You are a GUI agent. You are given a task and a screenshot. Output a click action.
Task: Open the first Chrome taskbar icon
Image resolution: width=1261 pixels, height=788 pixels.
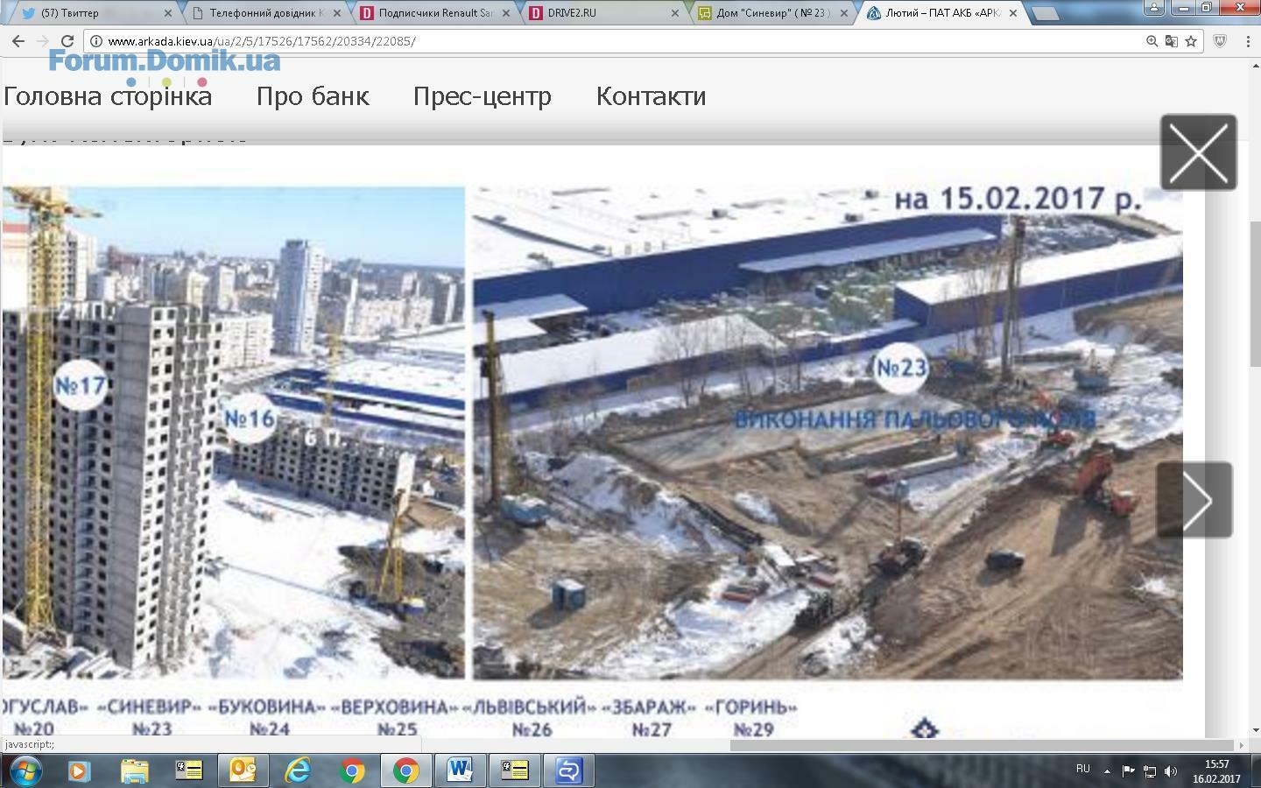(352, 770)
